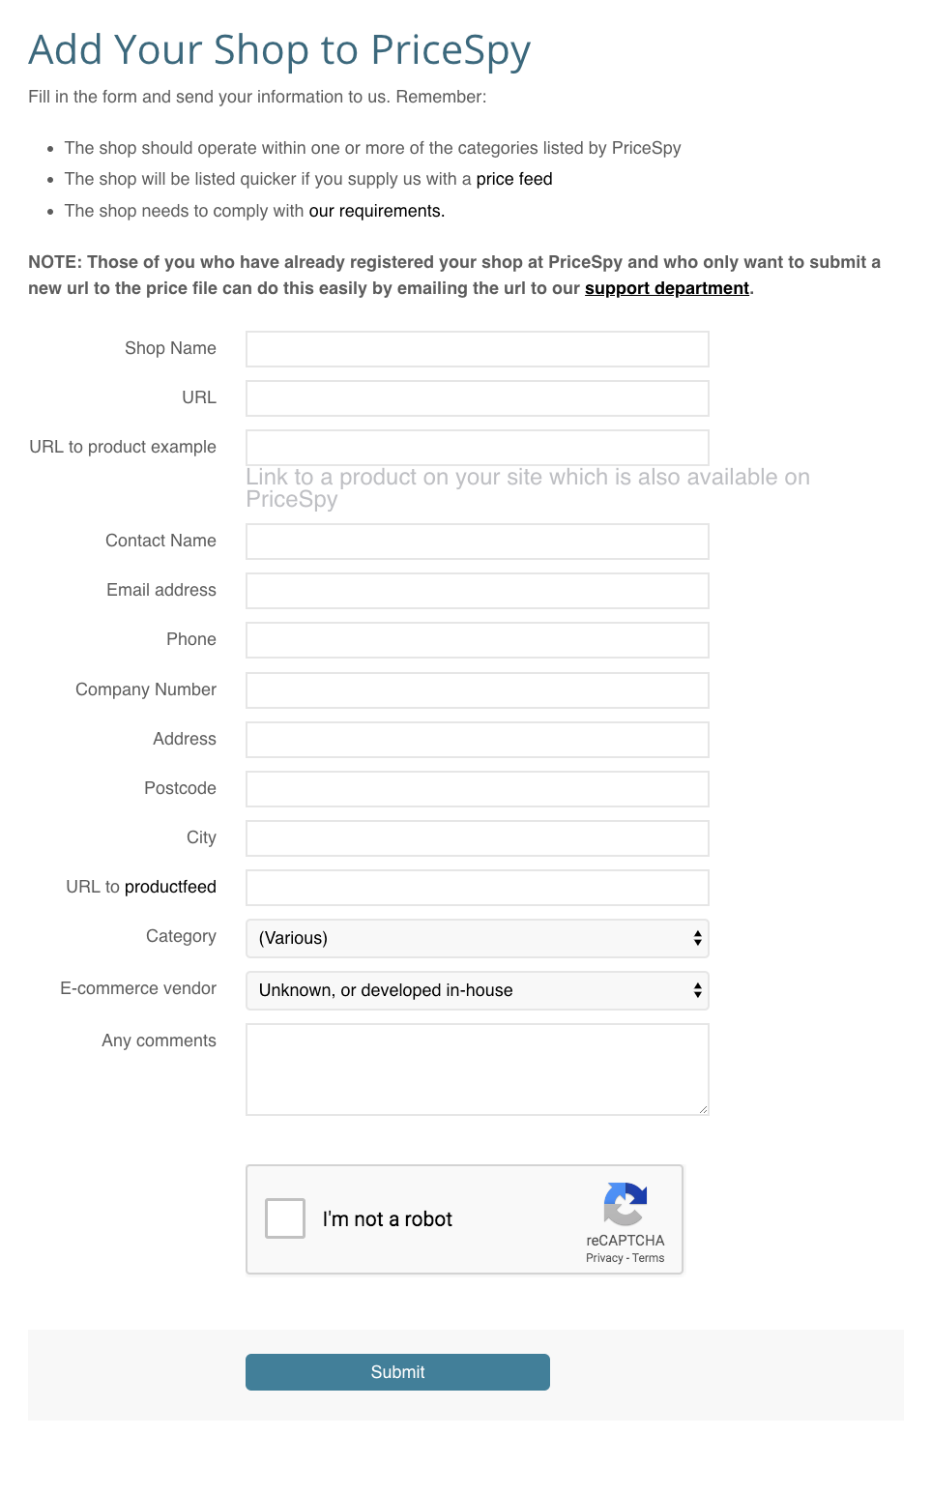
Task: Focus the Any comments text area
Action: tap(477, 1069)
